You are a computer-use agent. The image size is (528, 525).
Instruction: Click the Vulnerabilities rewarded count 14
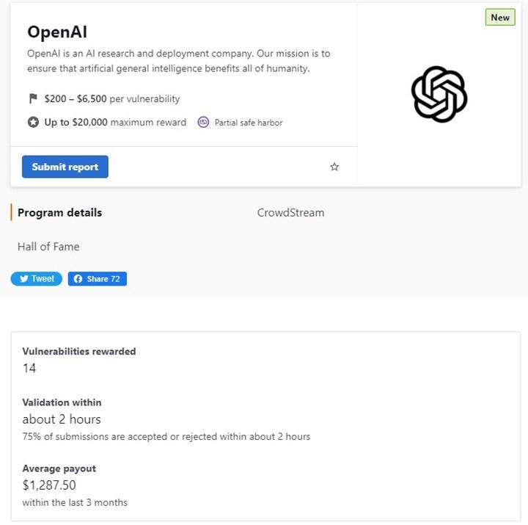click(29, 368)
